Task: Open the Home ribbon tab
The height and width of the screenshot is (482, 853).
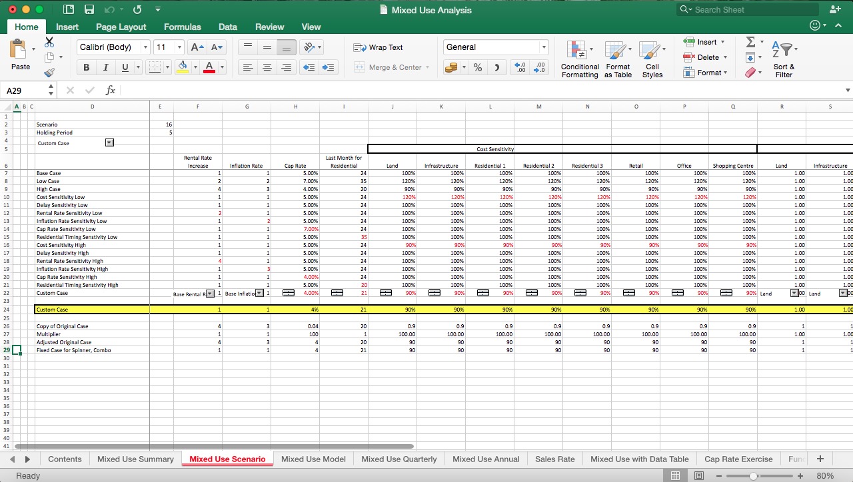Action: 26,27
